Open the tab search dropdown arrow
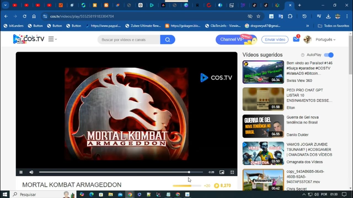Image resolution: width=353 pixels, height=198 pixels. click(x=5, y=5)
